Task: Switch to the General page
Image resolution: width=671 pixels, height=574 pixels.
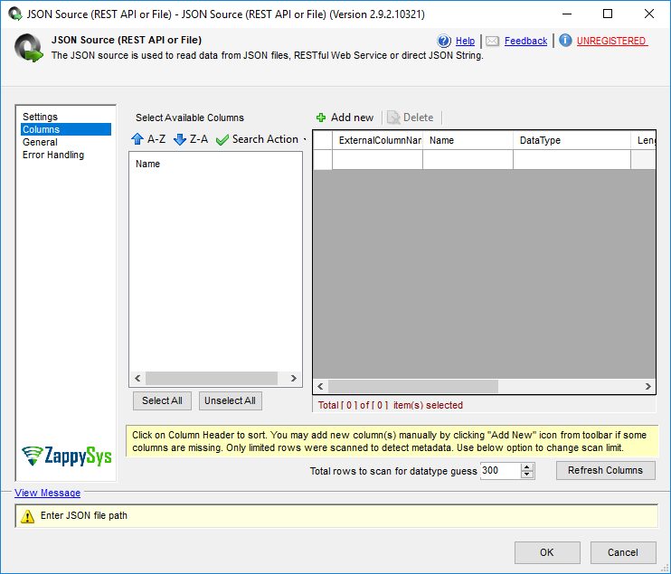Action: [40, 142]
